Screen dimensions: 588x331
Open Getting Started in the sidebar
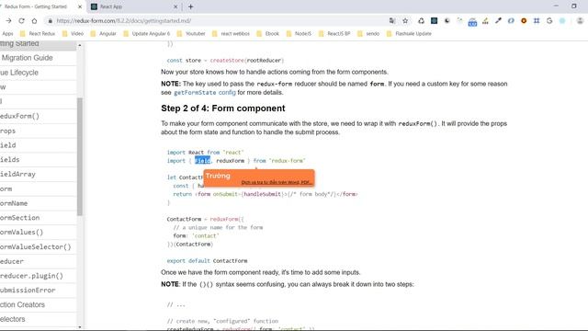[39, 44]
